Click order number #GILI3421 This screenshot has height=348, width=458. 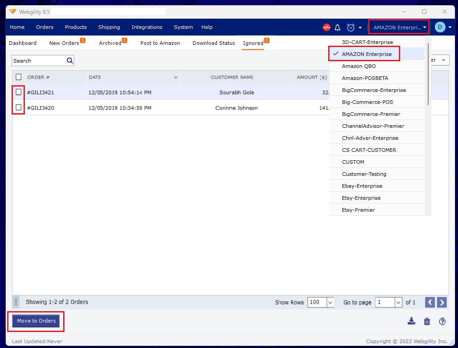pyautogui.click(x=40, y=92)
